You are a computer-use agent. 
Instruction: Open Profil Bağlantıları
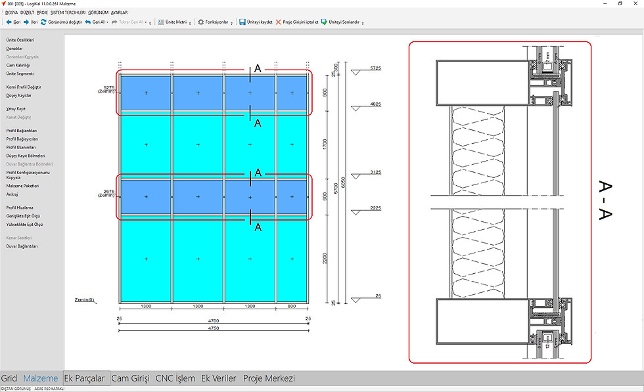(x=21, y=131)
